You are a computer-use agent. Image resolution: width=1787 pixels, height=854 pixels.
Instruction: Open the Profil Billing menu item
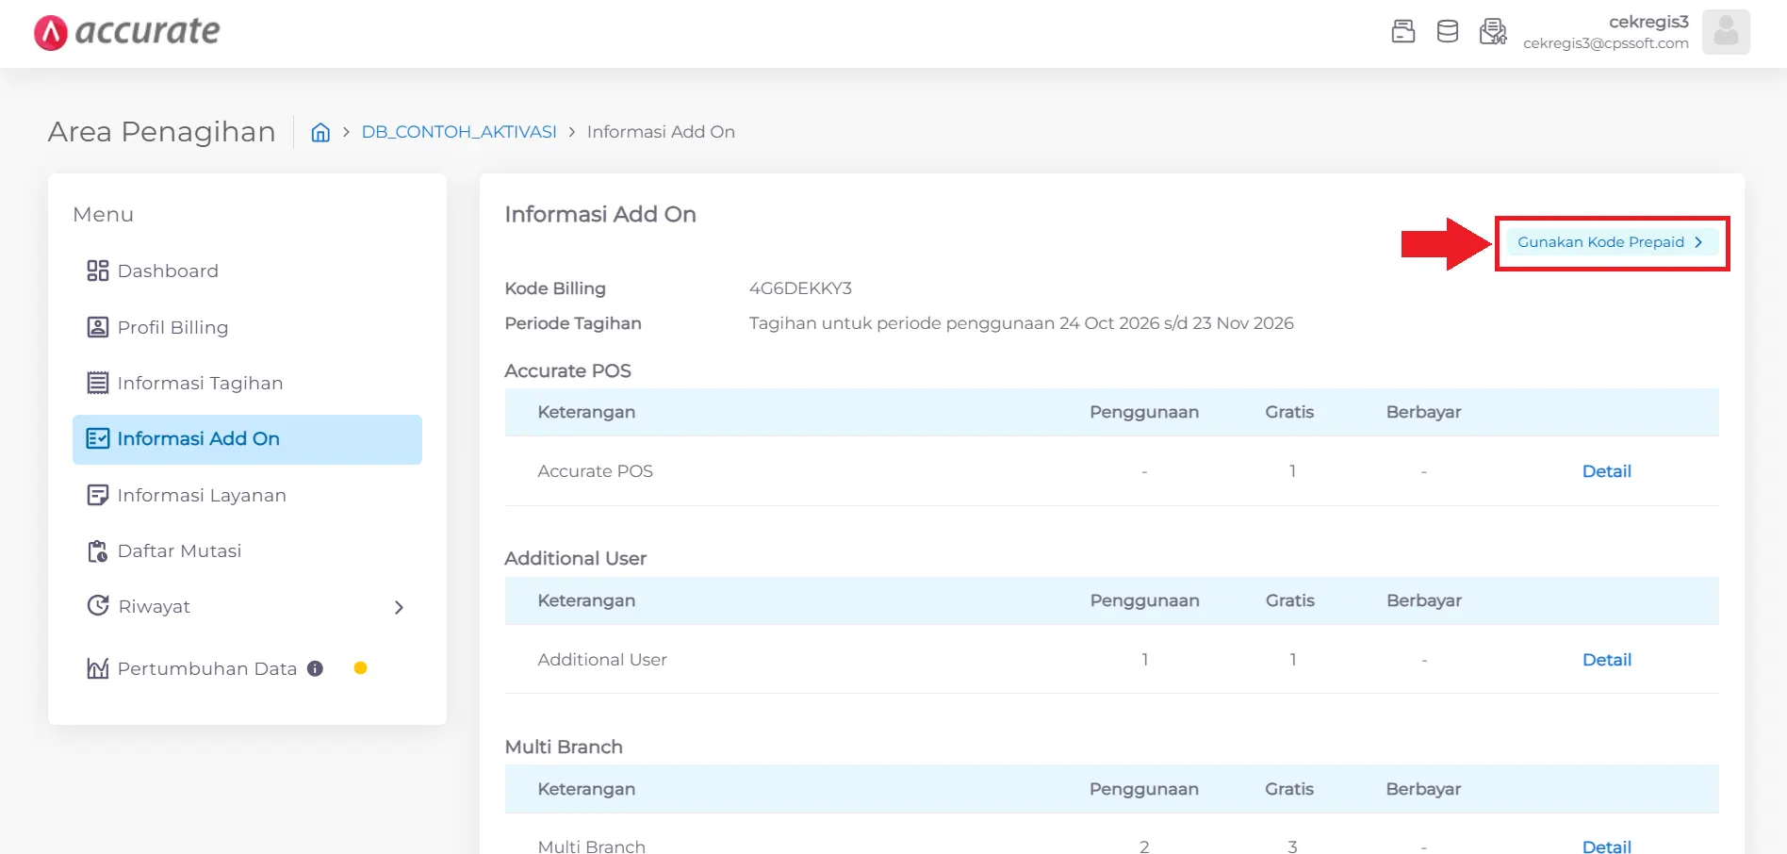point(247,327)
